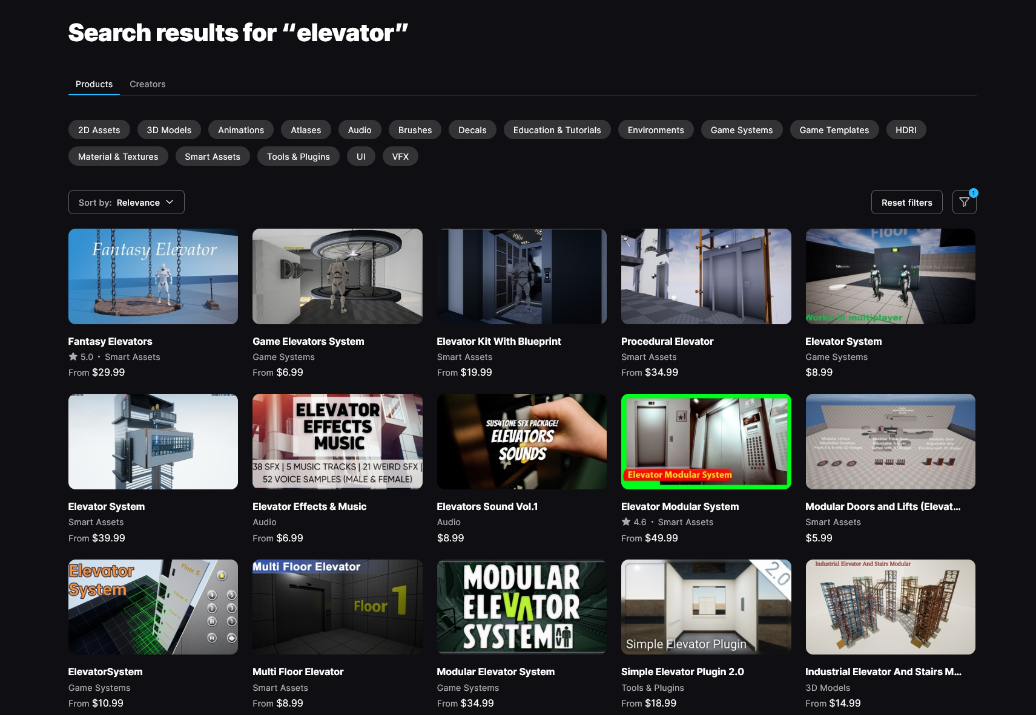The image size is (1036, 715).
Task: Click the Elevator Modular System 4.6 star rating
Action: (634, 522)
